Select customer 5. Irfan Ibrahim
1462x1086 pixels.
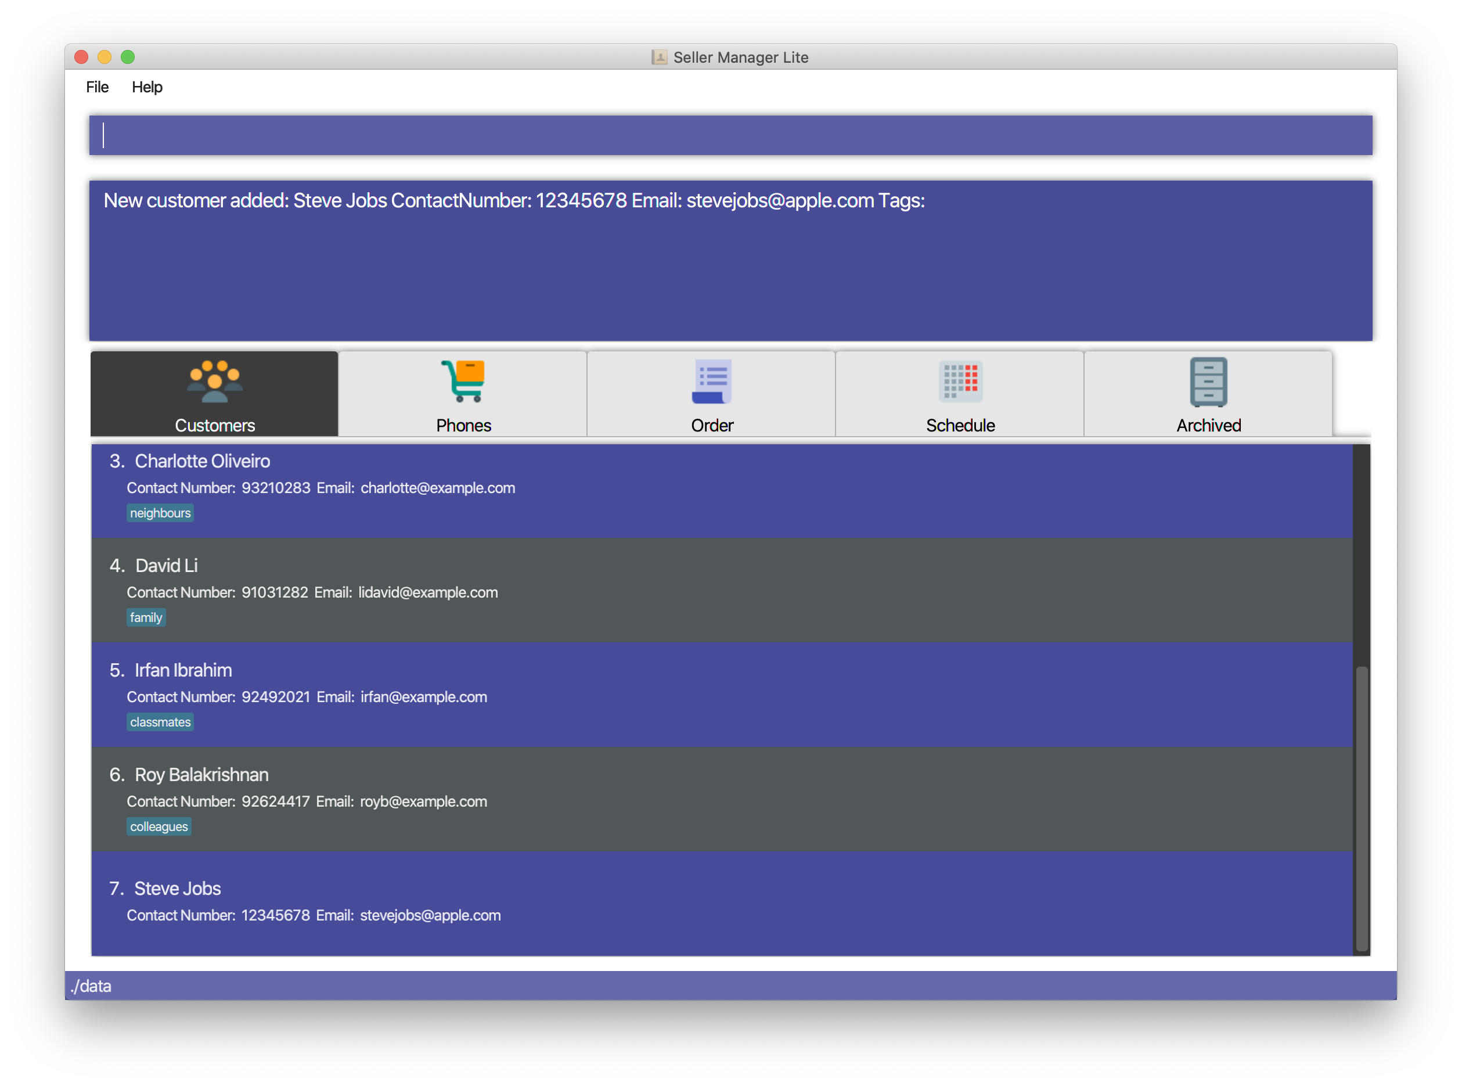point(722,694)
